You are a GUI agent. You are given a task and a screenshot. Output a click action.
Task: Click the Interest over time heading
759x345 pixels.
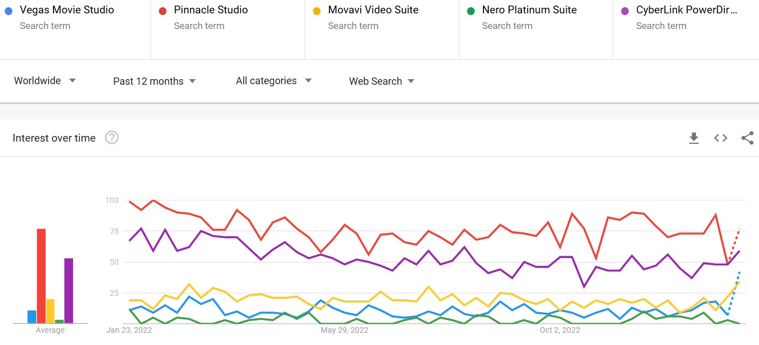[54, 138]
